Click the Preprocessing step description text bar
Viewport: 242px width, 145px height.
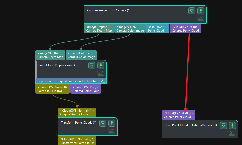pos(67,81)
